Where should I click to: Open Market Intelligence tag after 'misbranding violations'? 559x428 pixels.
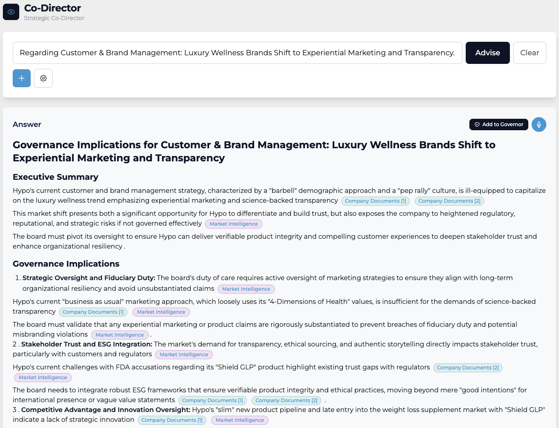[x=120, y=335]
